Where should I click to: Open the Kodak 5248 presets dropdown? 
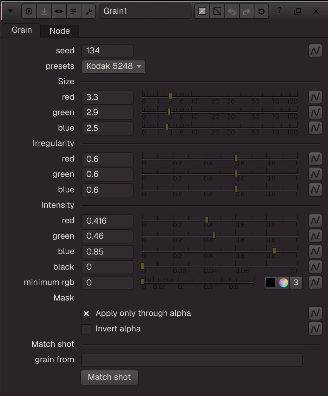tap(113, 66)
